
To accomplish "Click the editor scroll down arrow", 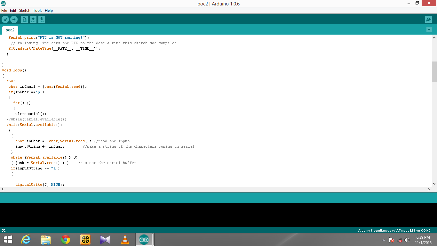I will tap(434, 184).
